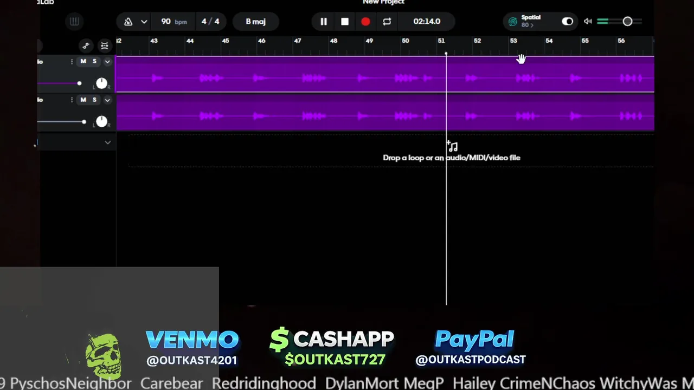Viewport: 694px width, 390px height.
Task: Click the track height resize icon
Action: (x=105, y=45)
